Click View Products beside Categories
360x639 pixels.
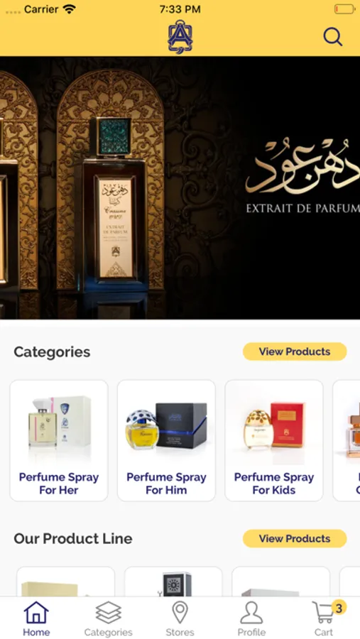click(x=295, y=351)
